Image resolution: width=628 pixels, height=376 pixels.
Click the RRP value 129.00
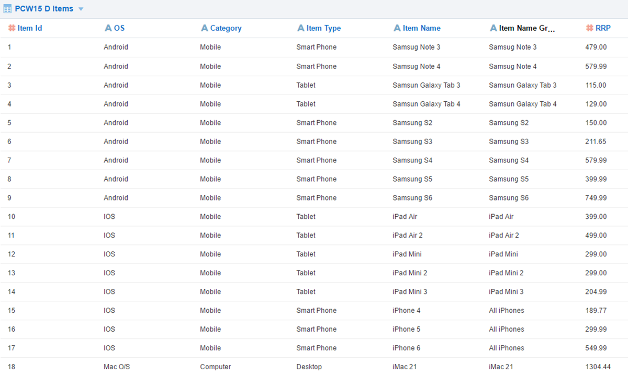point(596,104)
